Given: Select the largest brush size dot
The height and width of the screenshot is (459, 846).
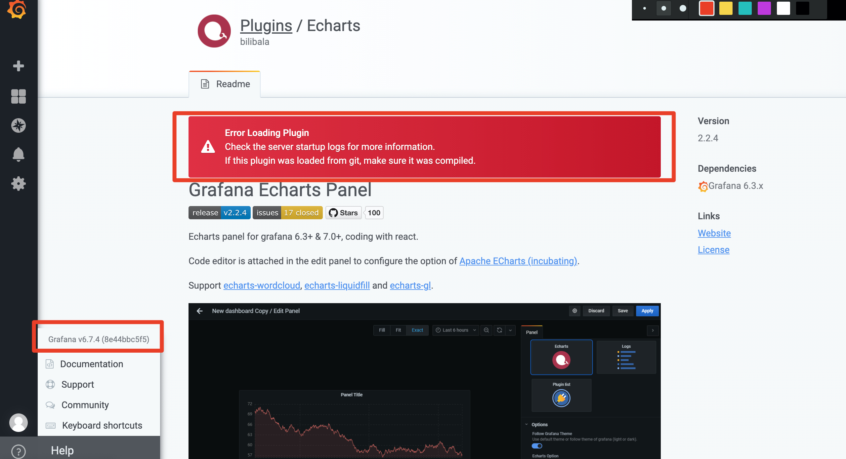Looking at the screenshot, I should (683, 8).
